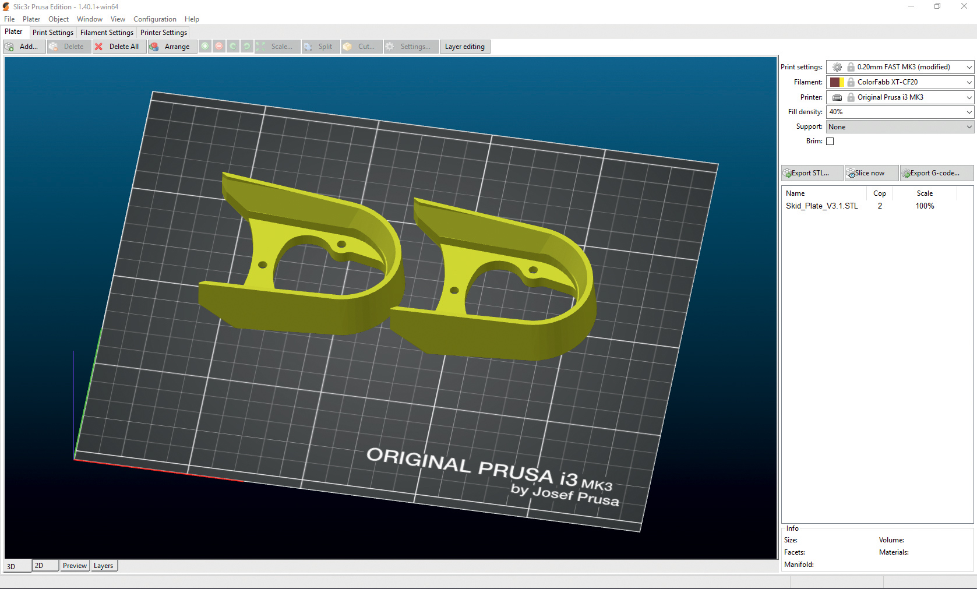Click the Layer editing button

coord(465,47)
